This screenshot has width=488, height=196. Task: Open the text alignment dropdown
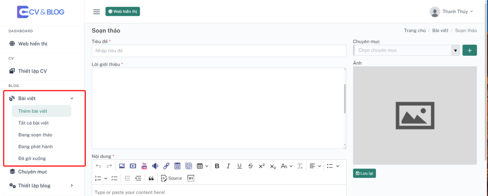[315, 166]
